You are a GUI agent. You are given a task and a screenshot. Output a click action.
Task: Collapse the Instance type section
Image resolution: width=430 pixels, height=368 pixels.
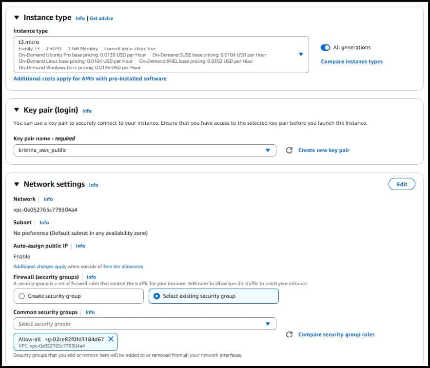18,17
